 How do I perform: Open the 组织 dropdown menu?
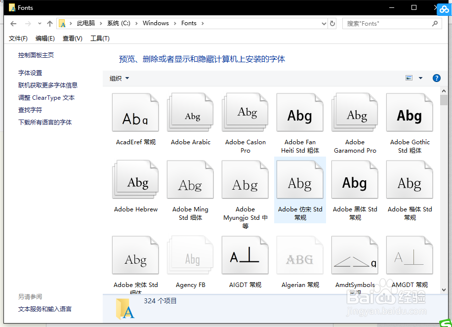[120, 78]
